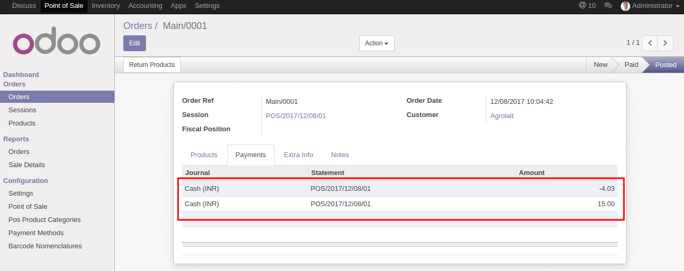Open Point of Sale configuration item
The width and height of the screenshot is (684, 271).
click(x=27, y=207)
